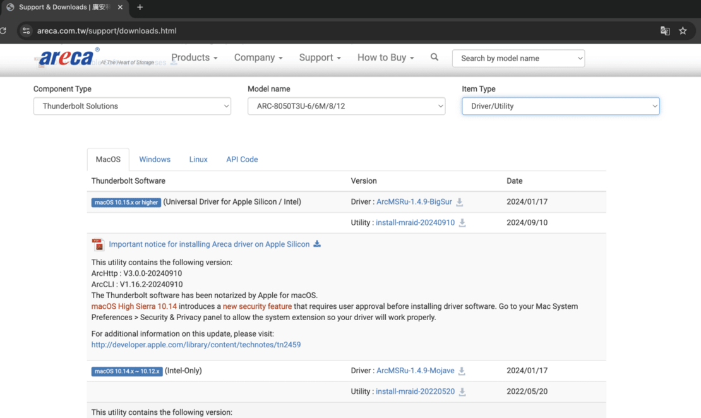Open the Search by model name combo box

pyautogui.click(x=518, y=58)
